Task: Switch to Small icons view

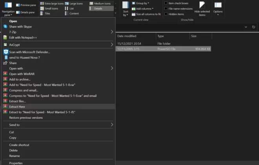Action: pyautogui.click(x=49, y=8)
